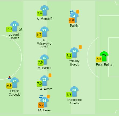119x116 pixels.
Task: Open the Felipe Caicedo player name
Action: click(x=15, y=93)
